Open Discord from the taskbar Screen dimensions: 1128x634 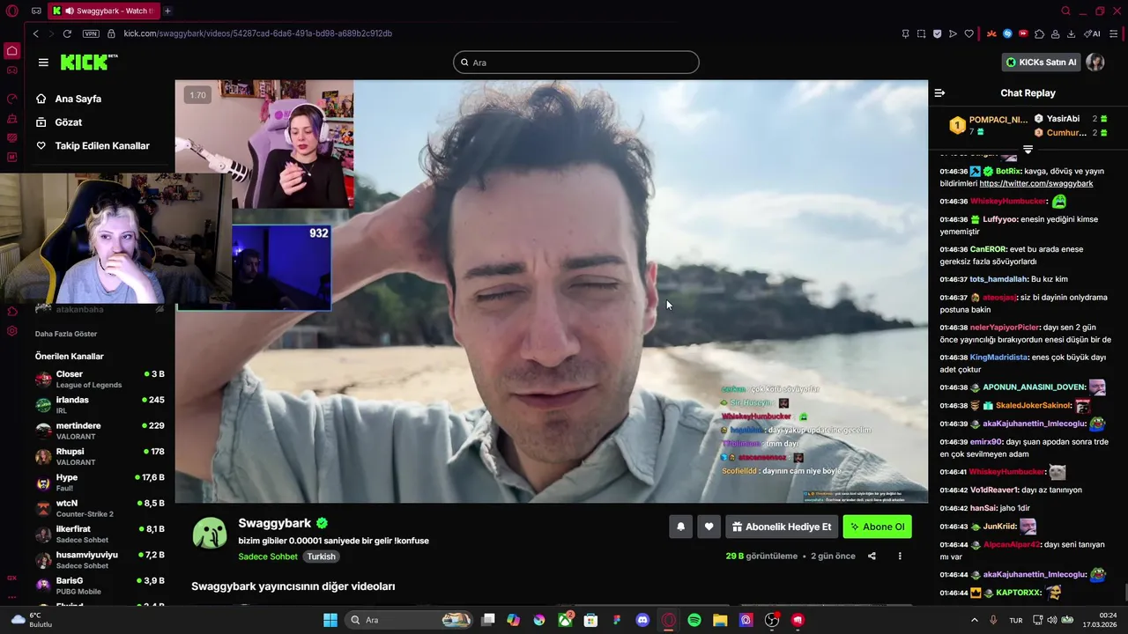tap(642, 620)
